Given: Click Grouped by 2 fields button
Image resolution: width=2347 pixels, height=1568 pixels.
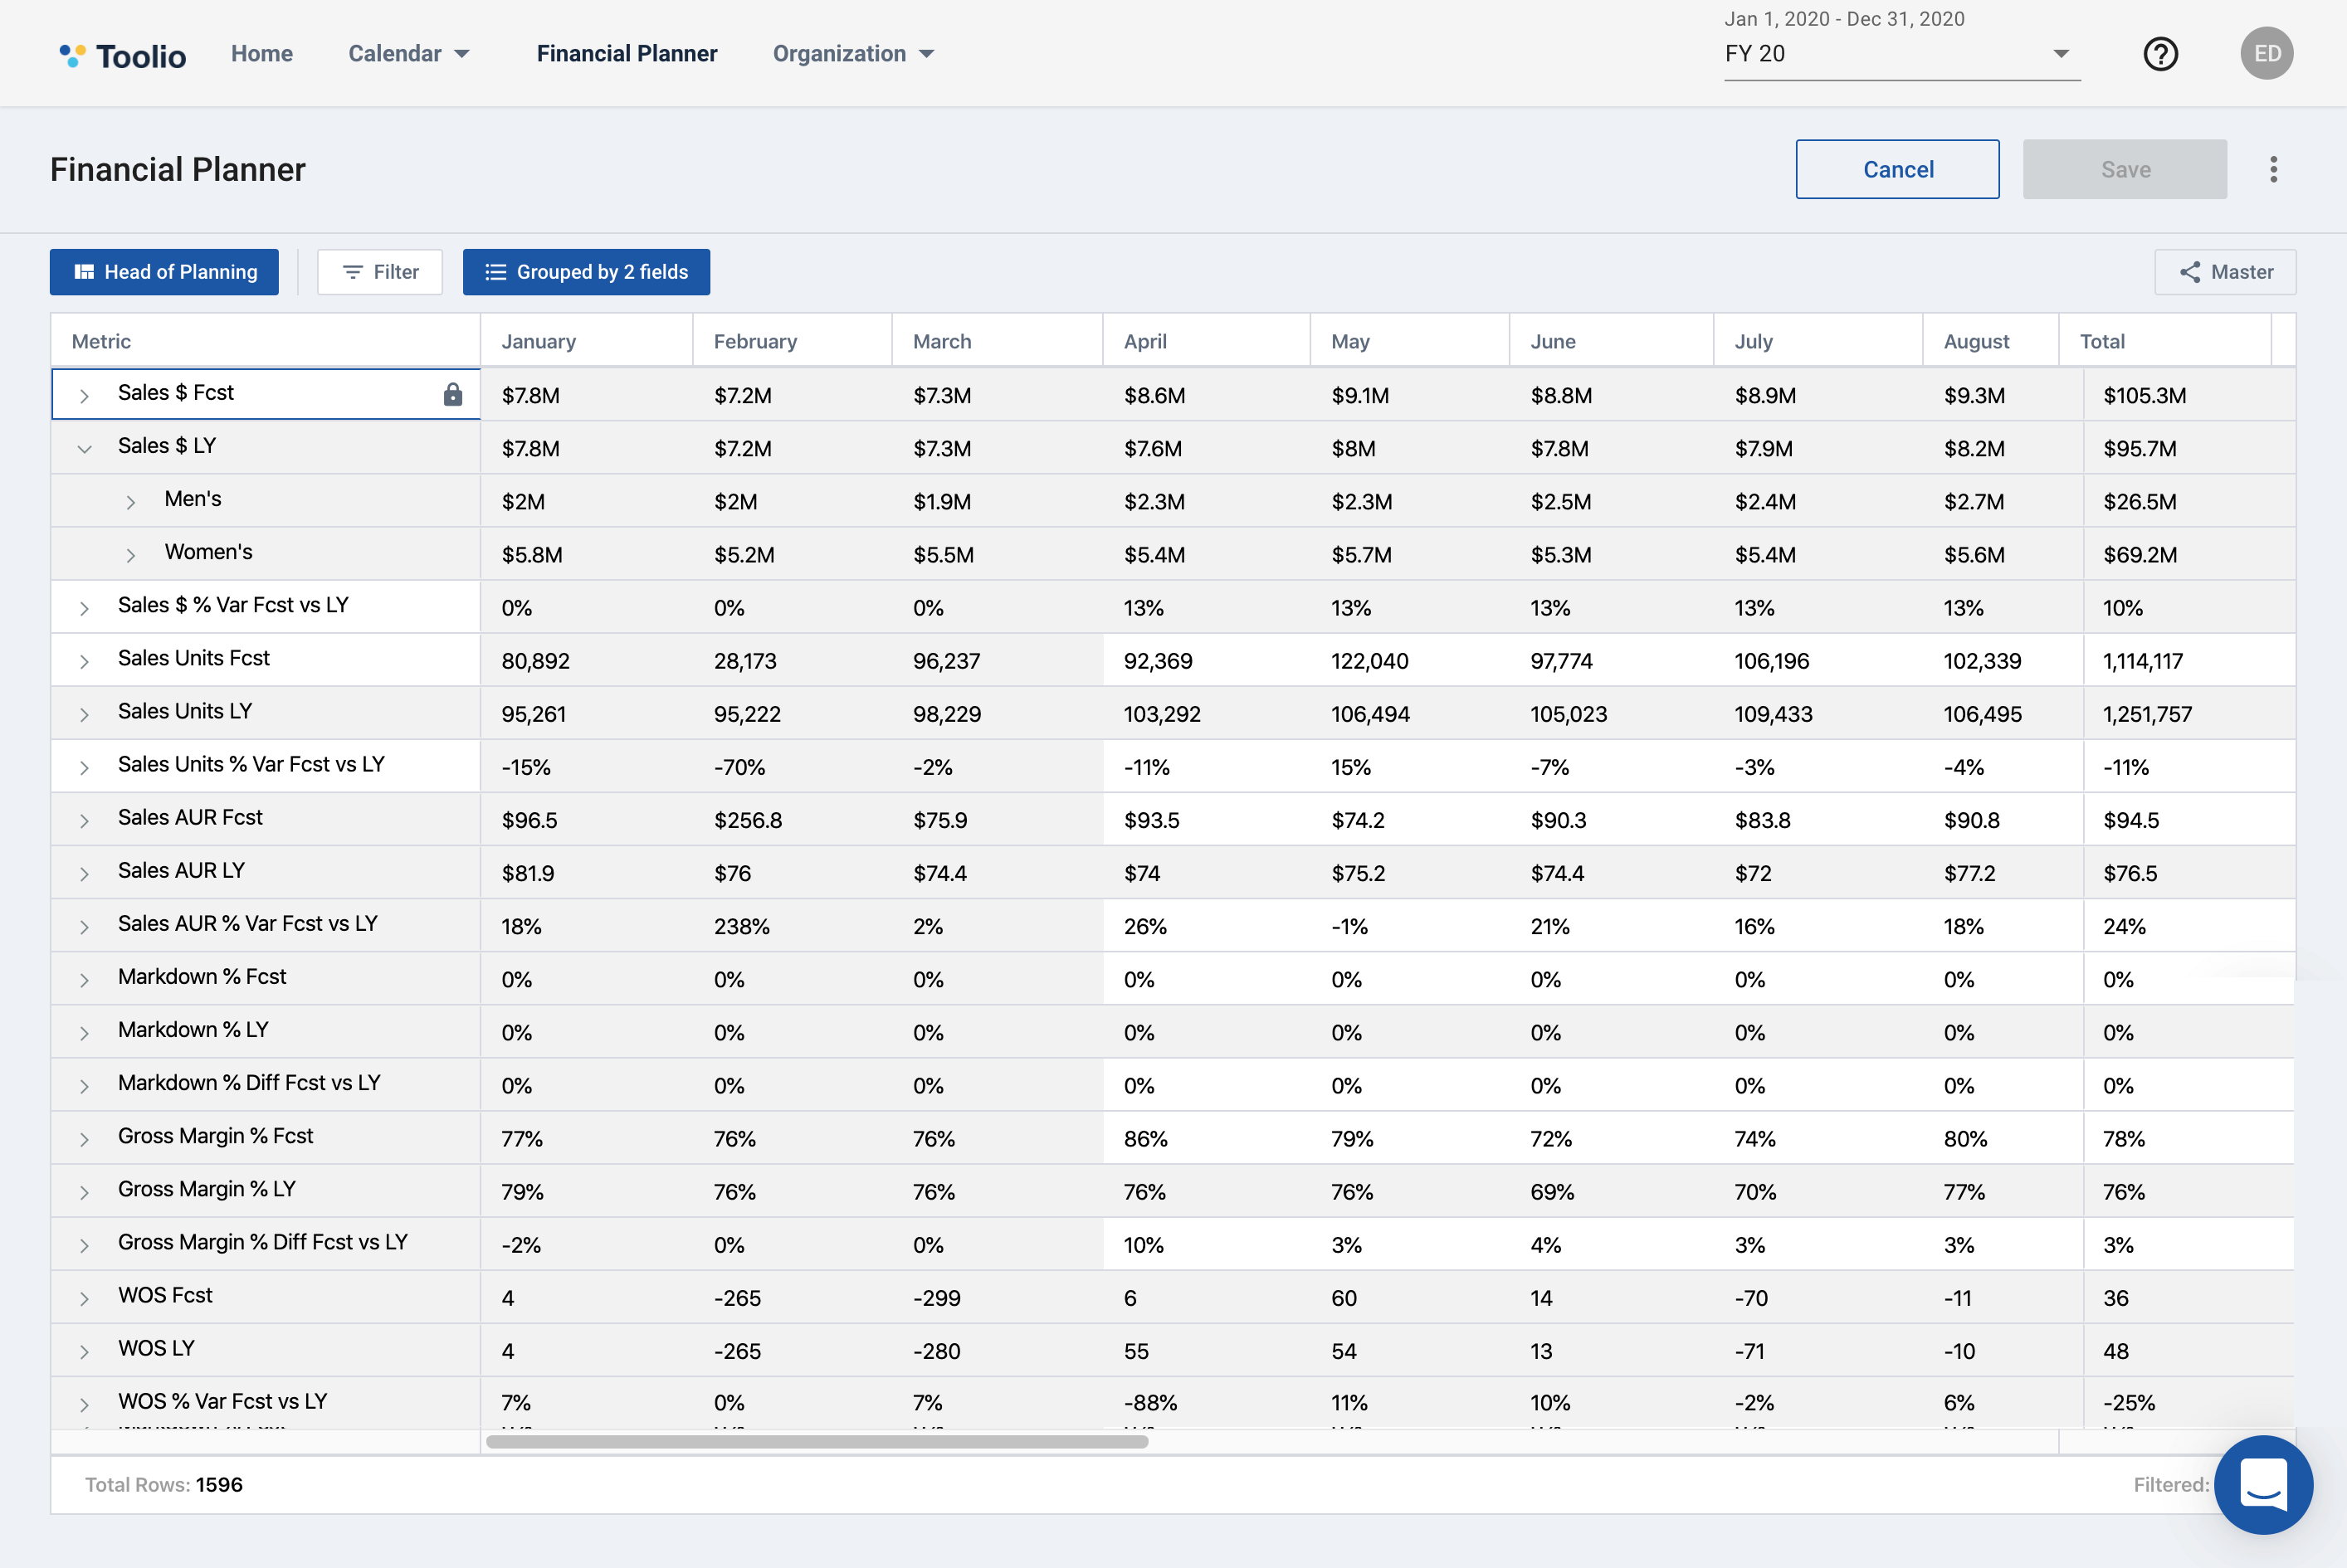Looking at the screenshot, I should click(x=586, y=272).
